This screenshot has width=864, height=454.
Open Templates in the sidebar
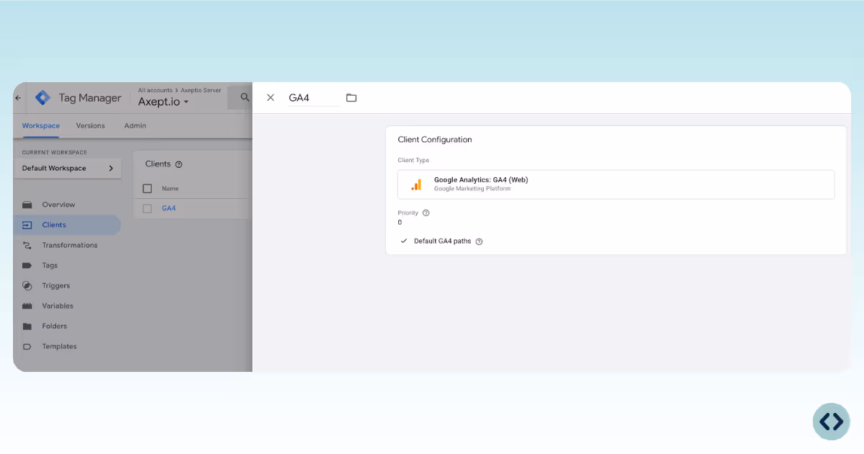59,347
